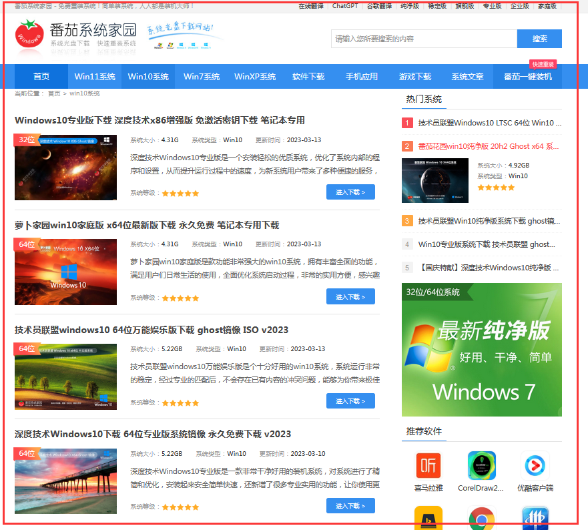The height and width of the screenshot is (530, 588).
Task: Click the yellow app icon below 喜马拉雅
Action: tap(428, 519)
